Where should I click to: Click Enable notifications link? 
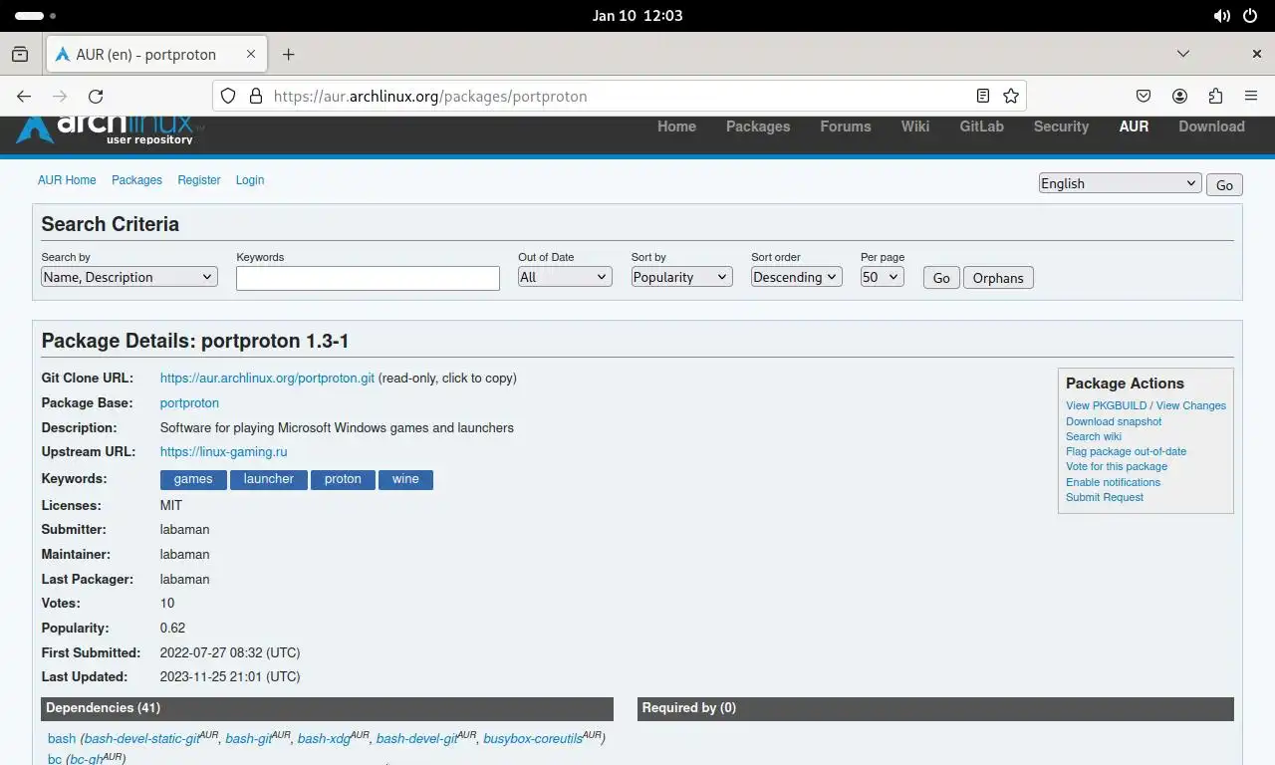point(1113,482)
